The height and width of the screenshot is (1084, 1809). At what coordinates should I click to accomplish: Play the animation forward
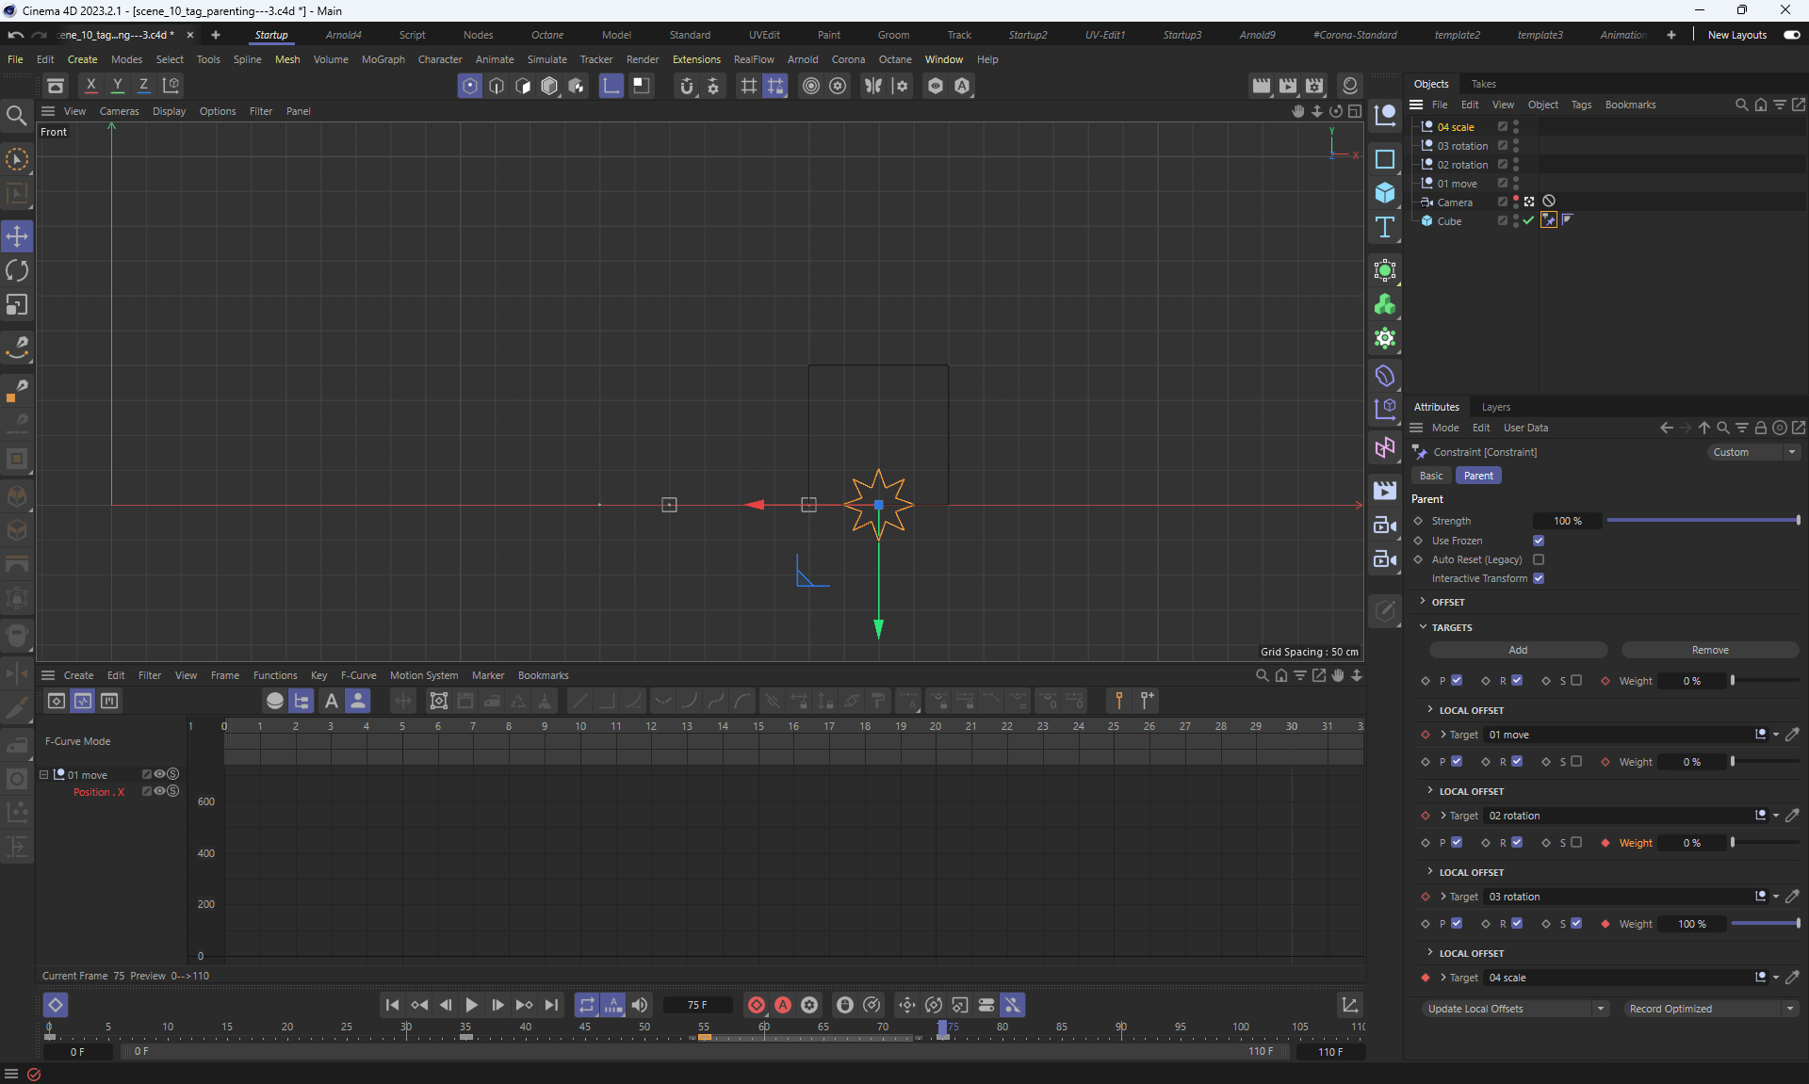click(x=471, y=1005)
